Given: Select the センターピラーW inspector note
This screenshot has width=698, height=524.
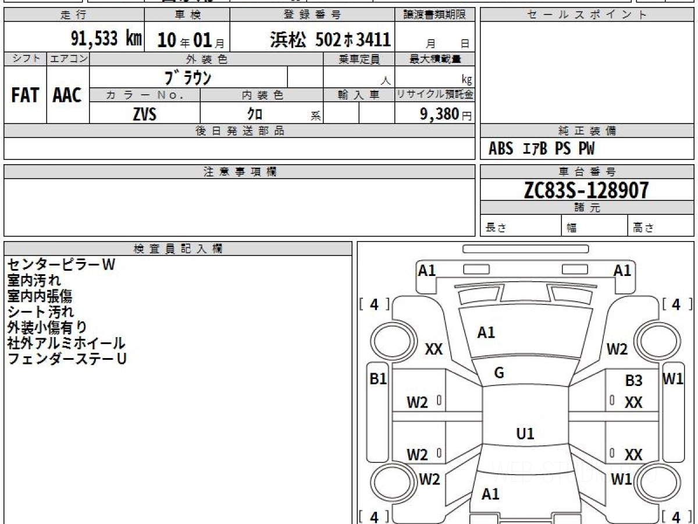Looking at the screenshot, I should (61, 265).
